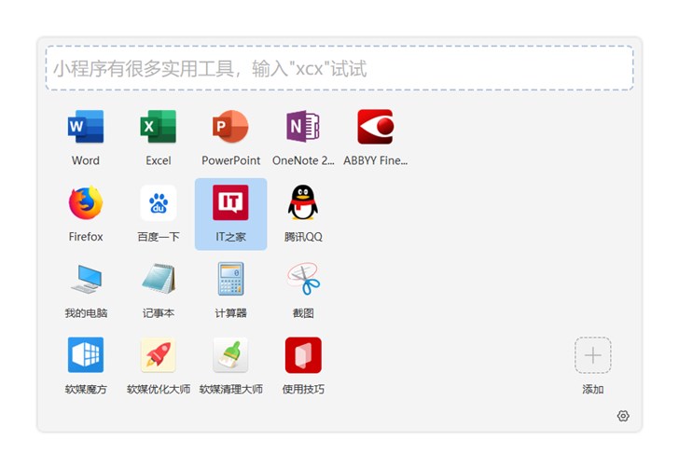This screenshot has height=469, width=679.
Task: Open the Excel shortcut
Action: point(159,127)
